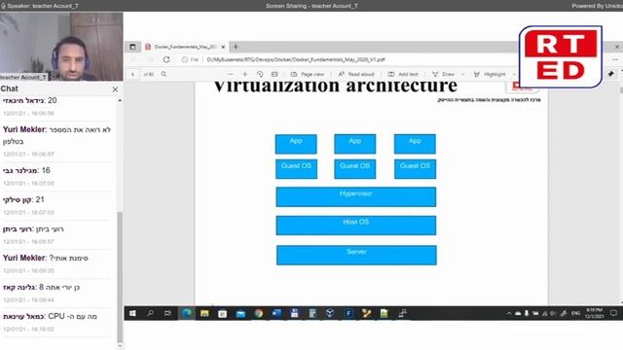Viewport: 623px width, 350px height.
Task: Close the Chat panel
Action: click(115, 89)
